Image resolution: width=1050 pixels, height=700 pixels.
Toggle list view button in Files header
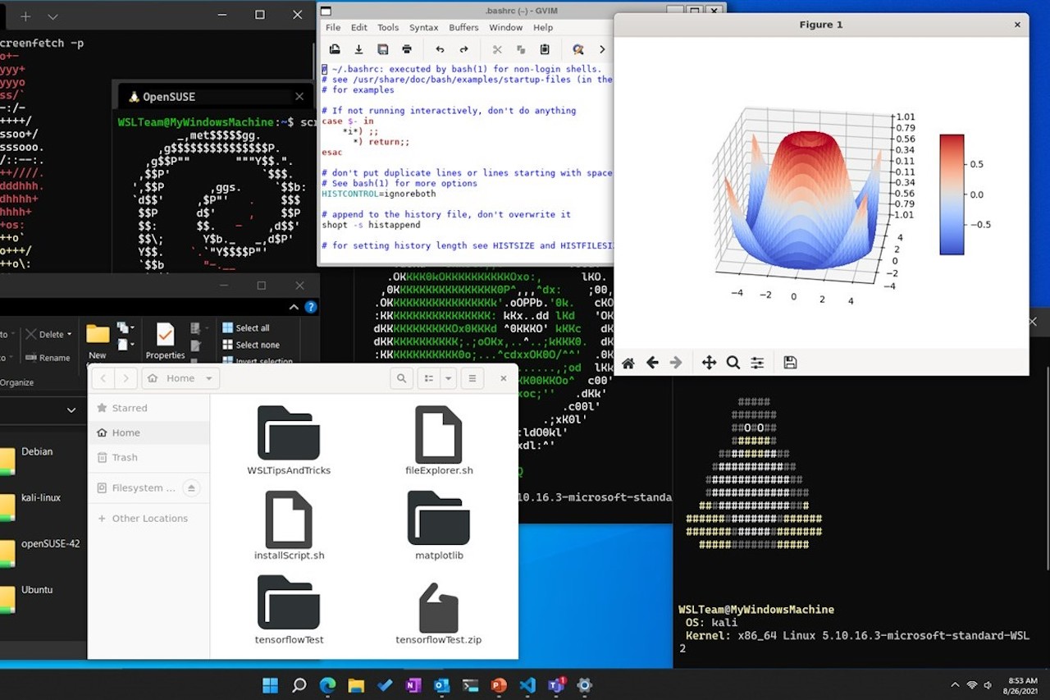[x=427, y=378]
